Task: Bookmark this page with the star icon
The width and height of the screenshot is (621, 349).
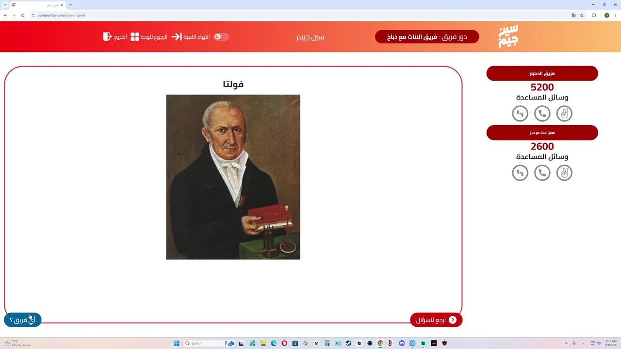Action: point(582,15)
